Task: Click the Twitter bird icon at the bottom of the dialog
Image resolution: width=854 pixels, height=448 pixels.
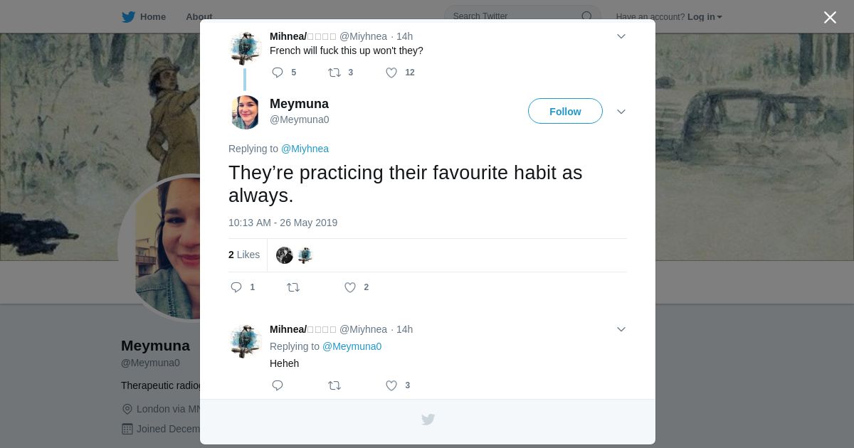Action: [x=428, y=420]
